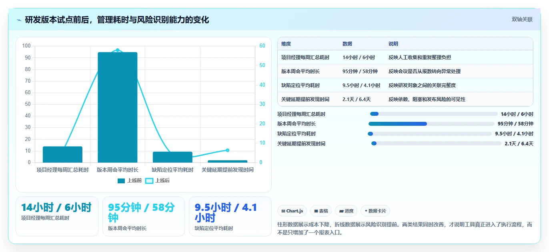This screenshot has height=252, width=549.
Task: Click the 表格 tag chip
Action: tap(321, 211)
